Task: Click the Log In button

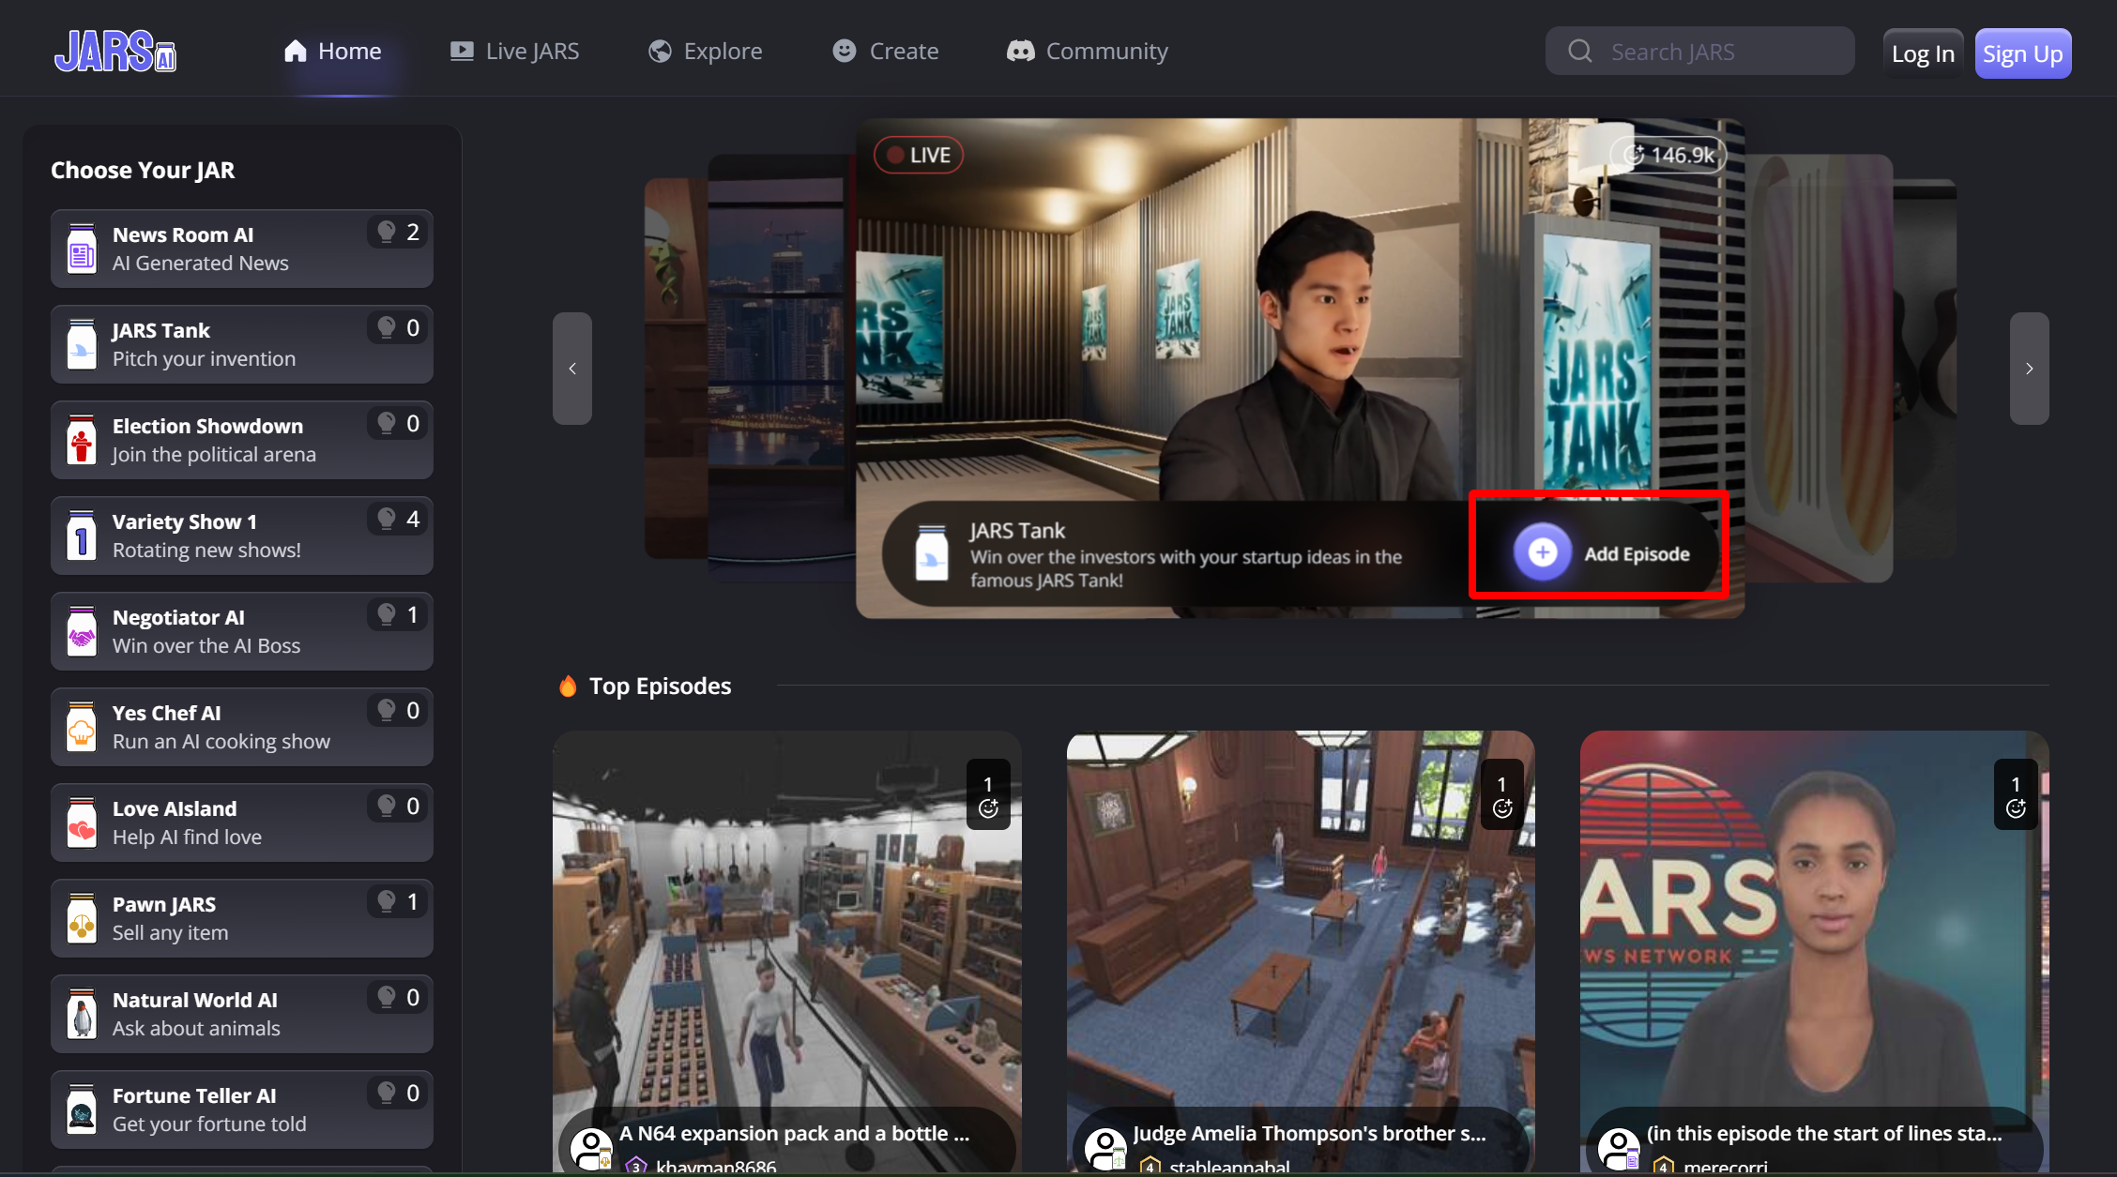Action: click(x=1923, y=53)
